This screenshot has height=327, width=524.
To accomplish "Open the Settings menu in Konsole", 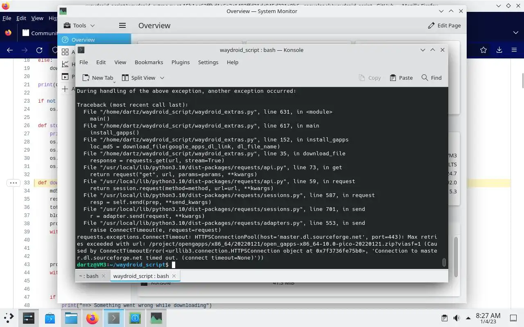I will pyautogui.click(x=208, y=62).
